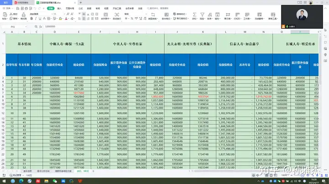Click the Select All corner of the grid

pos(4,32)
